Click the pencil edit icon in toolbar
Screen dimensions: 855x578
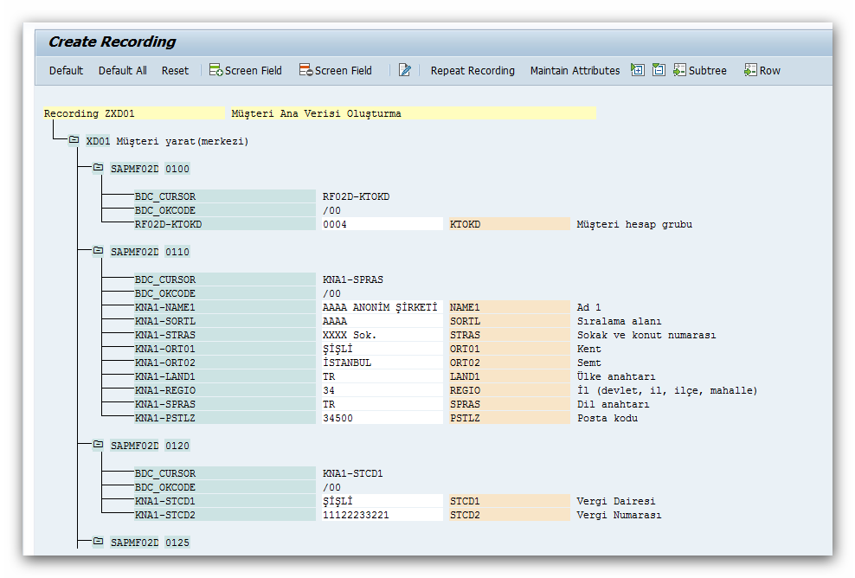pyautogui.click(x=404, y=70)
